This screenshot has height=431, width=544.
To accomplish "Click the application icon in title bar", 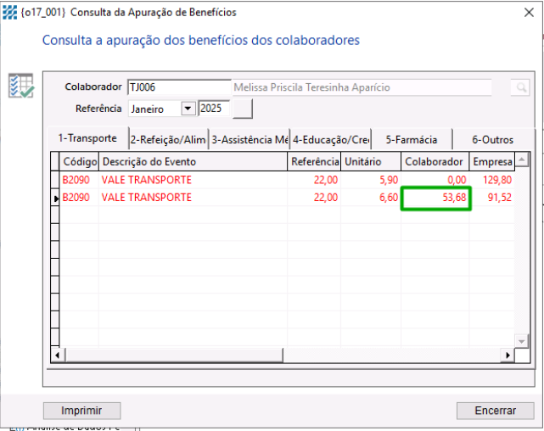I will click(10, 13).
